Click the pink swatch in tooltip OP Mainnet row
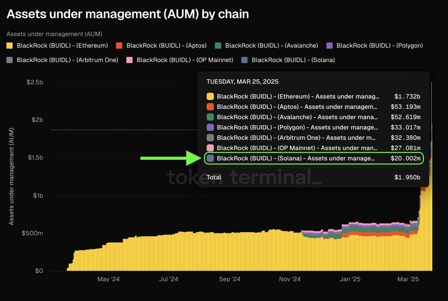448x301 pixels. coord(210,148)
